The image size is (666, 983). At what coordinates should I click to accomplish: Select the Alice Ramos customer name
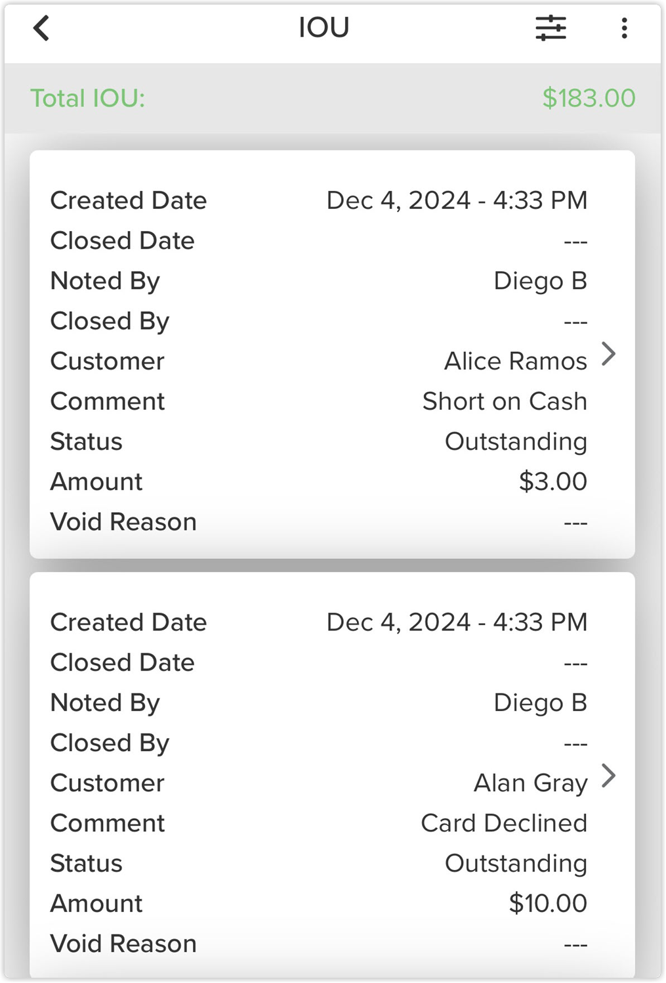(515, 361)
